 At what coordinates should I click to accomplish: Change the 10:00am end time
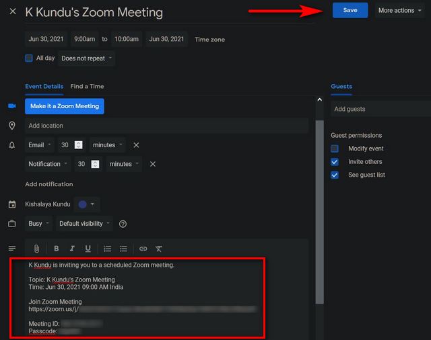[127, 39]
